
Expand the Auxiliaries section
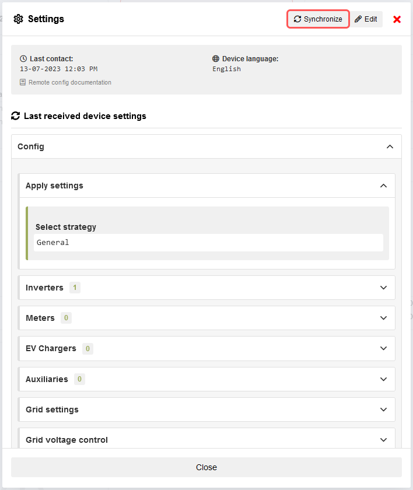(x=383, y=379)
